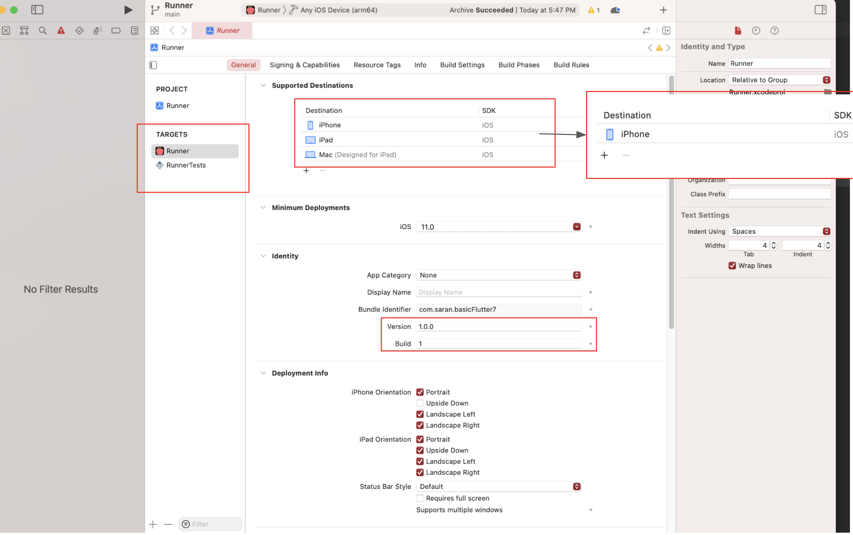Switch to Signing & Capabilities tab

tap(304, 65)
